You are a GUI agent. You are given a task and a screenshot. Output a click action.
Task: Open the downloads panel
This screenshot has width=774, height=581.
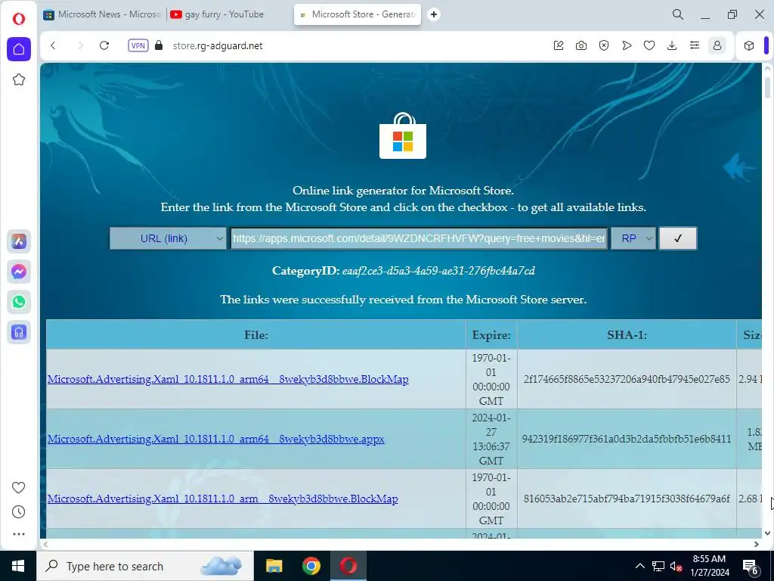pyautogui.click(x=672, y=45)
